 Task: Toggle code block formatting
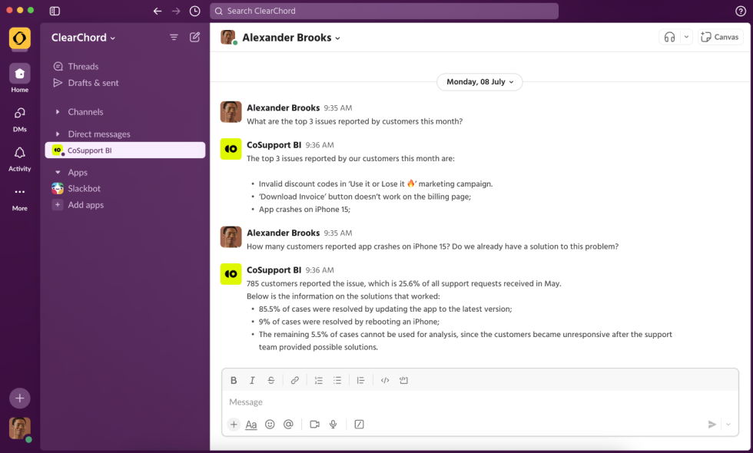point(403,380)
